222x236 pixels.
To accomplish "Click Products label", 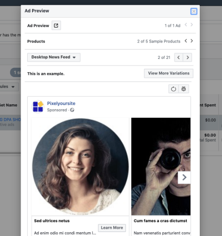I will pos(36,41).
